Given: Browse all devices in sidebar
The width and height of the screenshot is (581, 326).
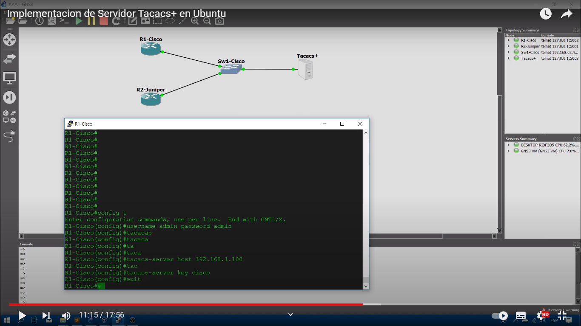Looking at the screenshot, I should 9,117.
